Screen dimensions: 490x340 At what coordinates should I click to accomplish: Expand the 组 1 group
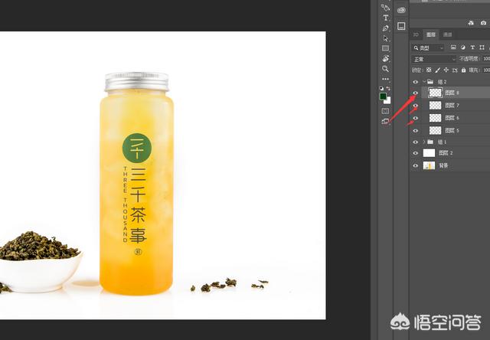pyautogui.click(x=424, y=142)
